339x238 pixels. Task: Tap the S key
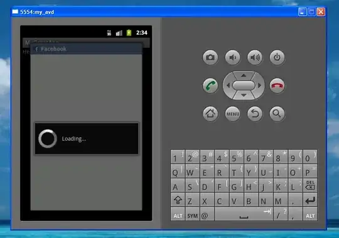pos(193,185)
